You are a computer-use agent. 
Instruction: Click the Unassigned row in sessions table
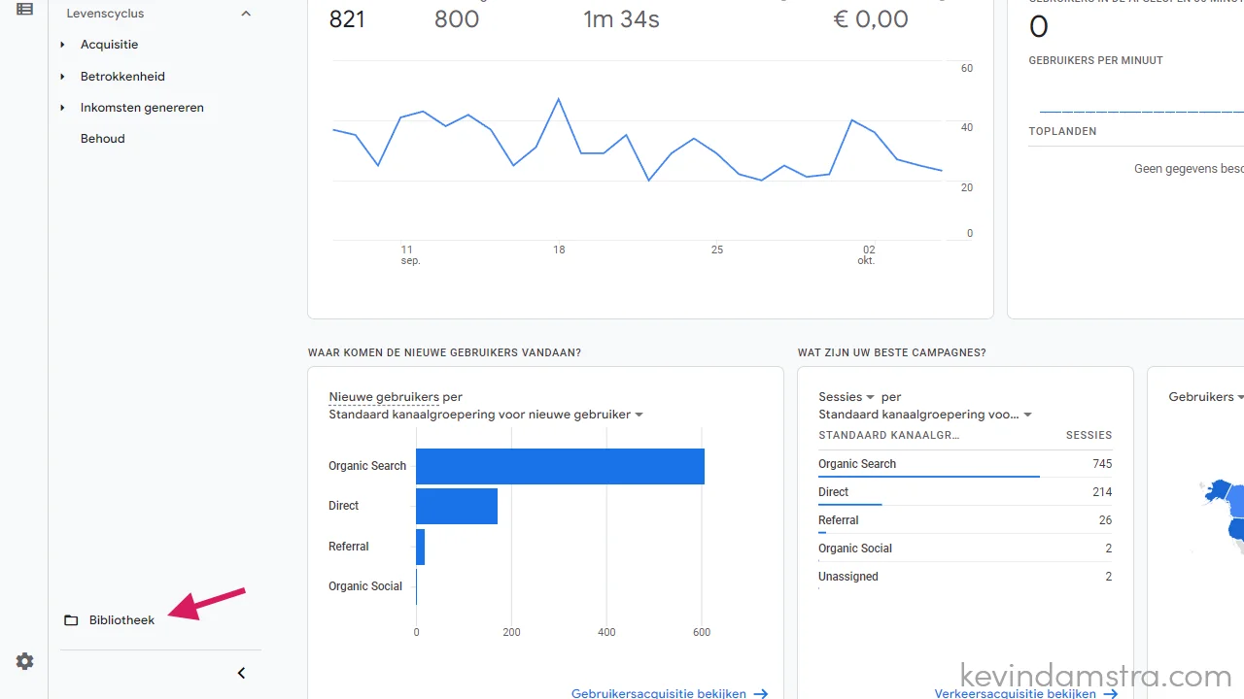tap(965, 577)
